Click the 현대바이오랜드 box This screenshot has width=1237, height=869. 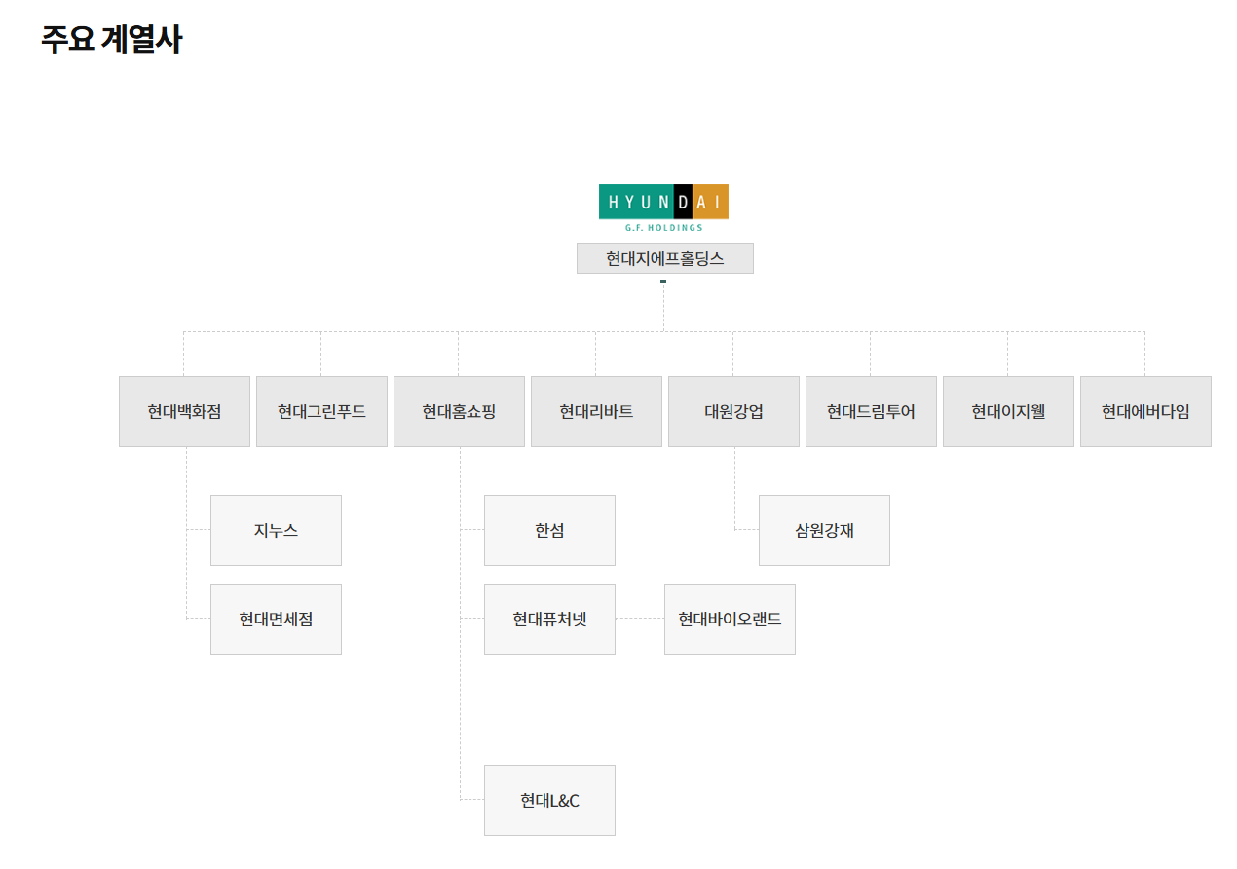(x=730, y=619)
